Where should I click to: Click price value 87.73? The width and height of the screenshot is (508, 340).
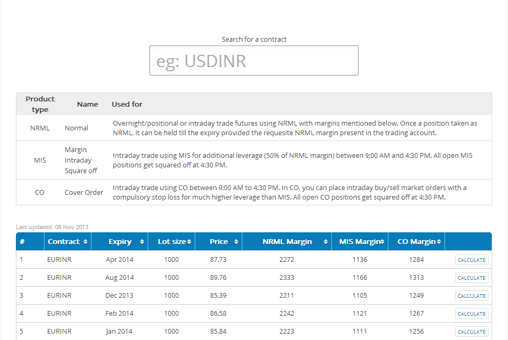click(219, 260)
